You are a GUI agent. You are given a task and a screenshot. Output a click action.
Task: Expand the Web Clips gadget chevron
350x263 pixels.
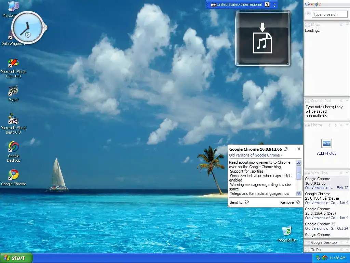341,173
